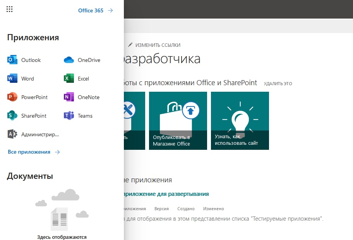Click the OneDrive cloud icon
The width and height of the screenshot is (353, 240).
pos(69,60)
